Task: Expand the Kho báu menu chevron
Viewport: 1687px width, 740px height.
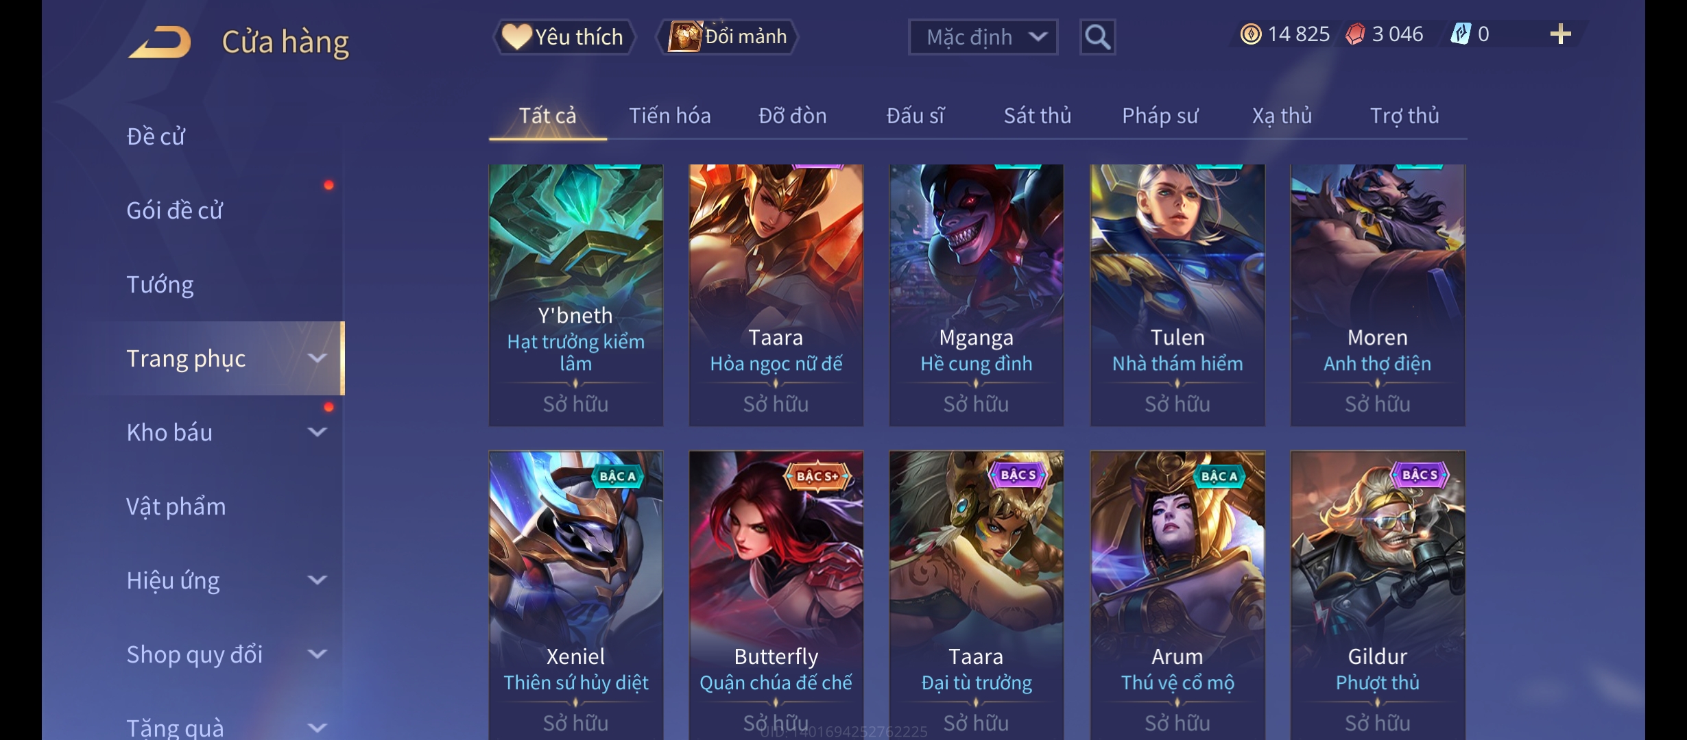Action: [x=317, y=432]
